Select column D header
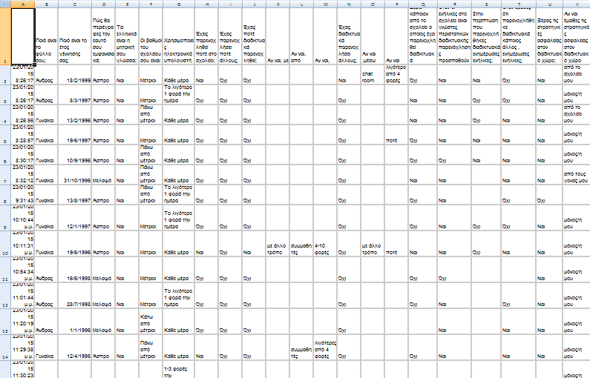This screenshot has height=378, width=590. click(103, 4)
